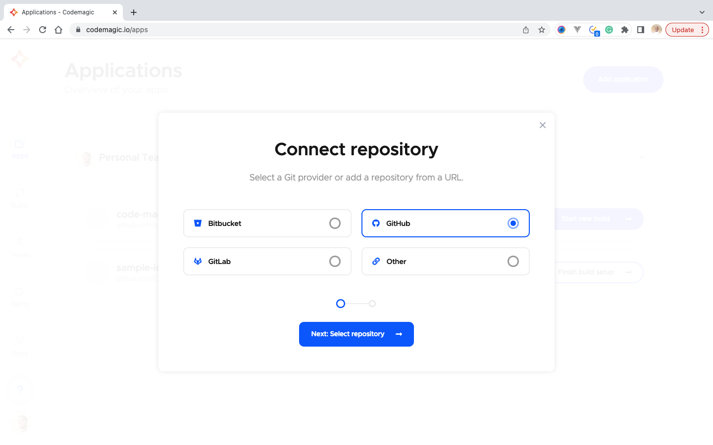Select the Applications - Codemagic tab
713x445 pixels.
[x=63, y=12]
